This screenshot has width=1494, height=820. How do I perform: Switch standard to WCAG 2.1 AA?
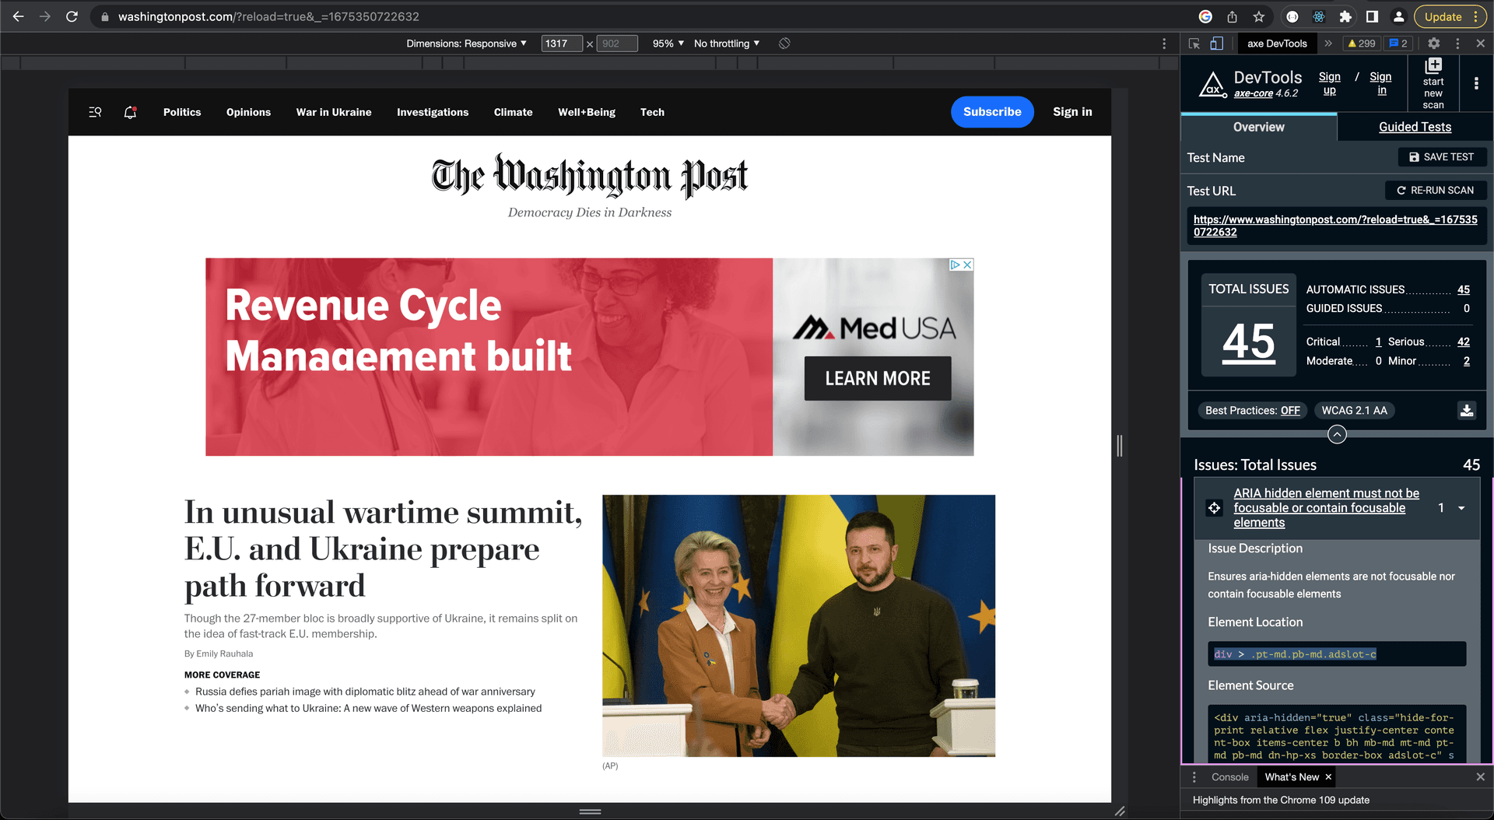pos(1355,410)
